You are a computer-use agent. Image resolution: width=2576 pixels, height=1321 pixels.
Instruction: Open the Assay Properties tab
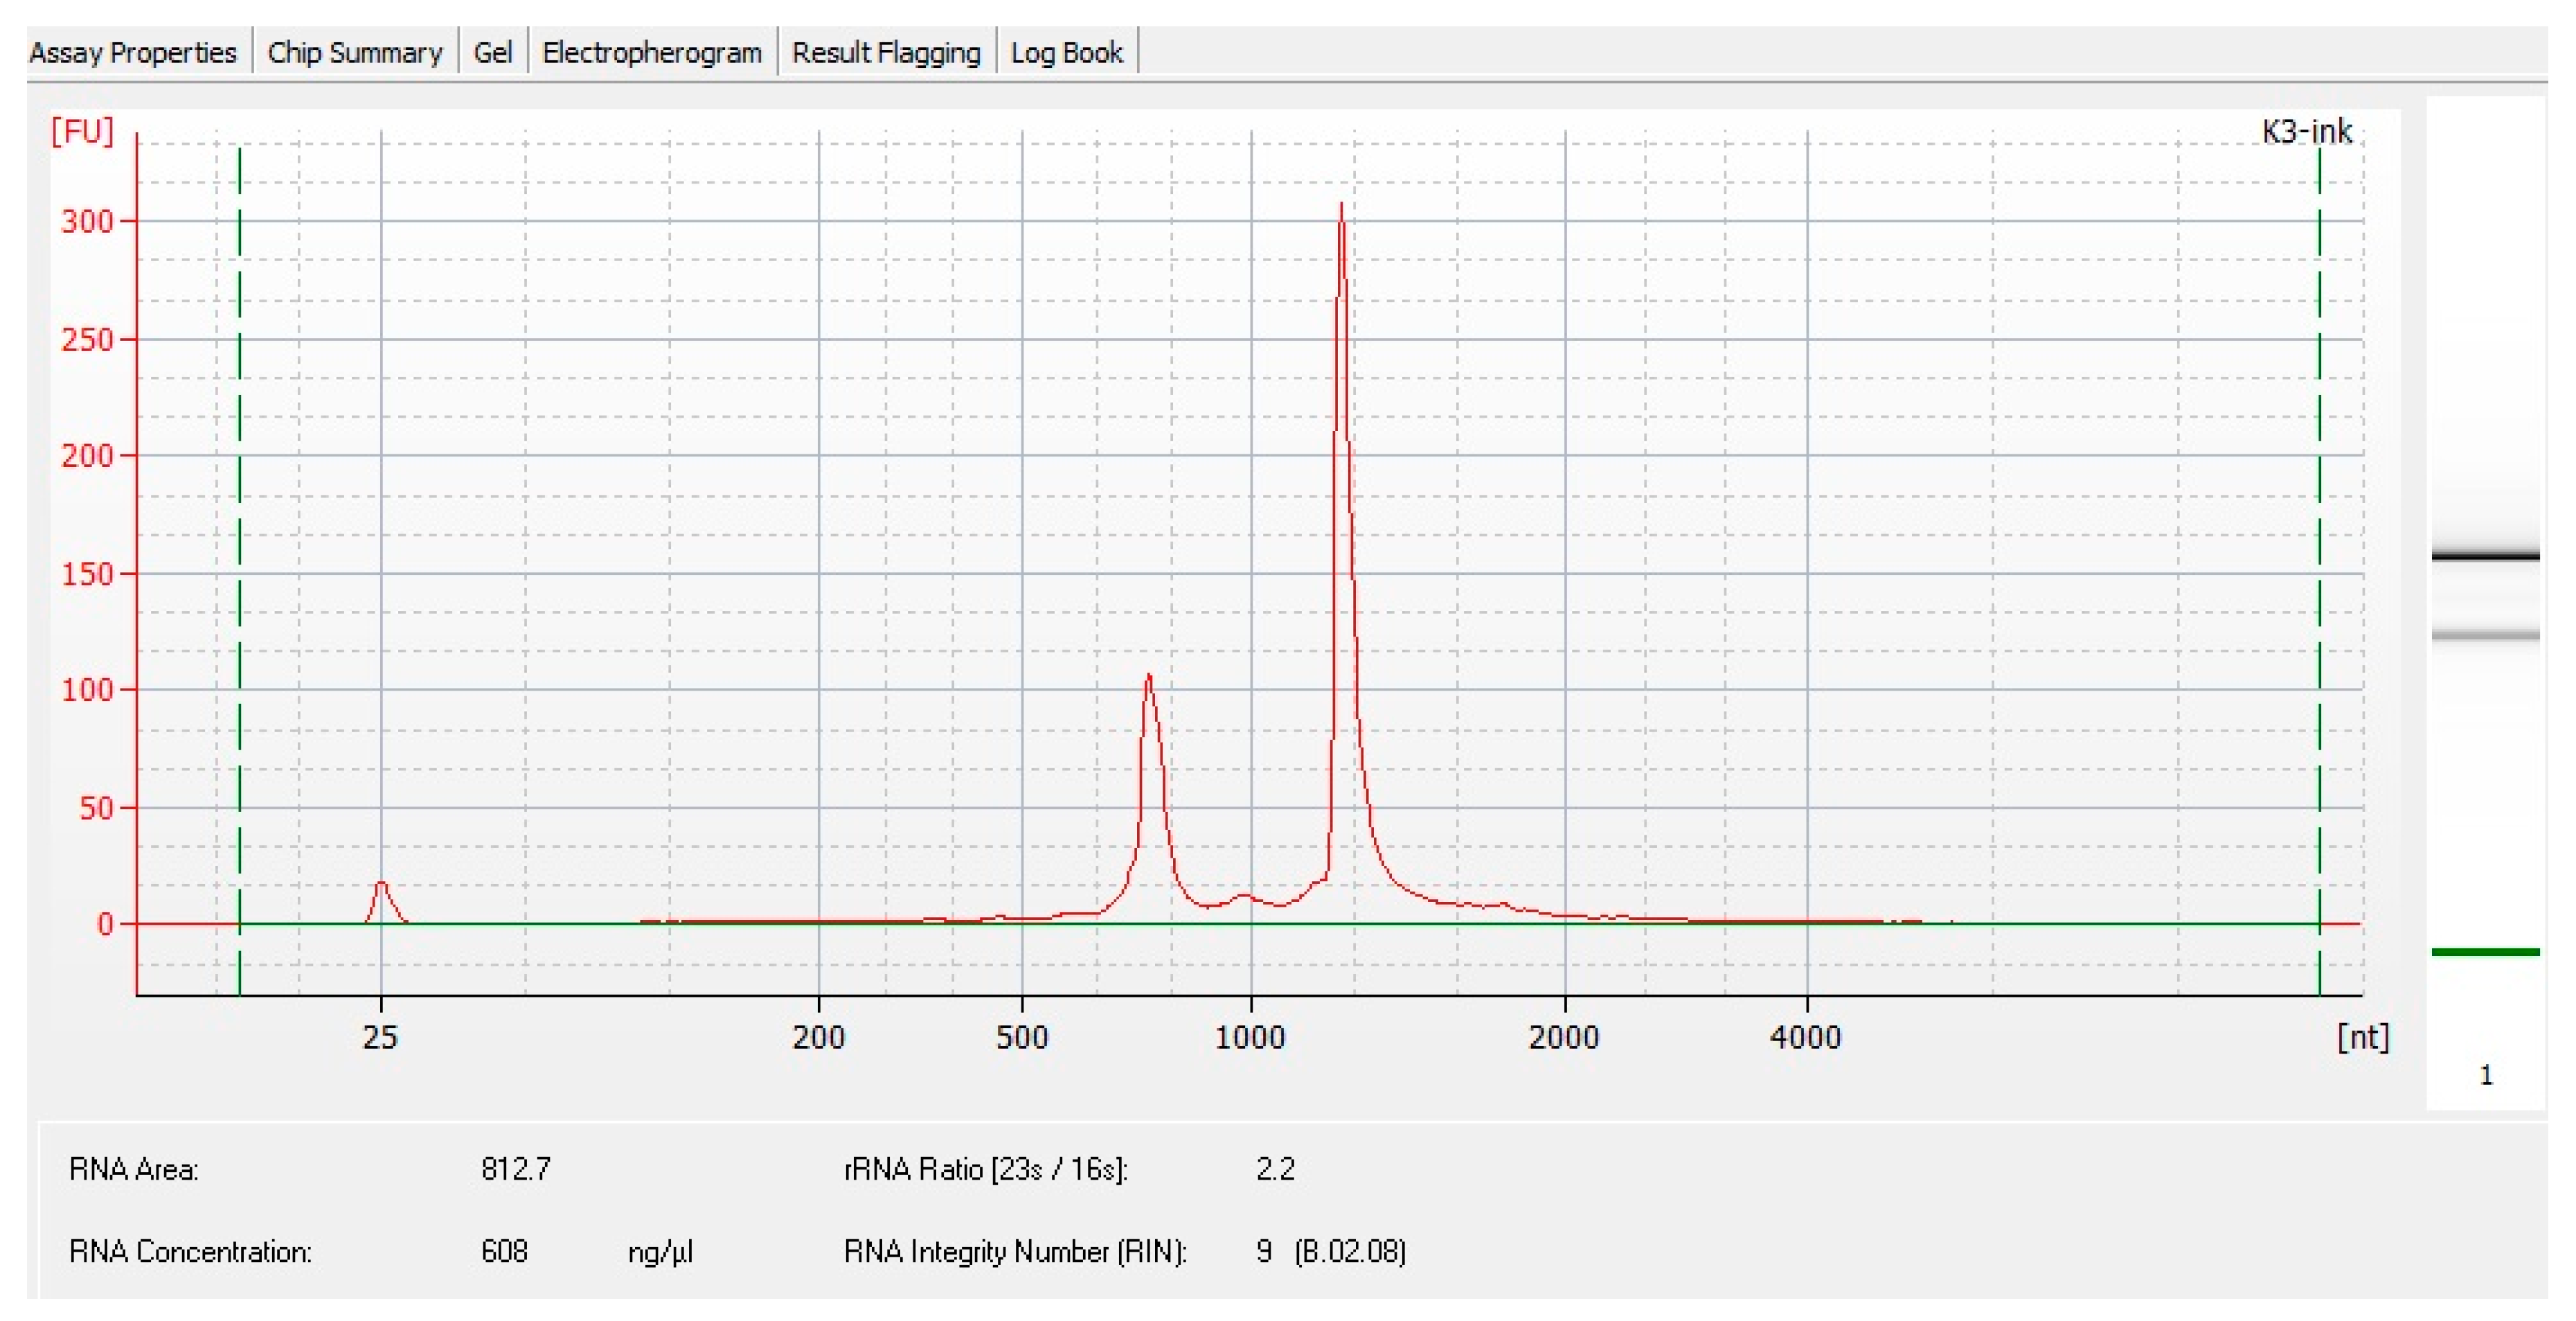pos(133,52)
